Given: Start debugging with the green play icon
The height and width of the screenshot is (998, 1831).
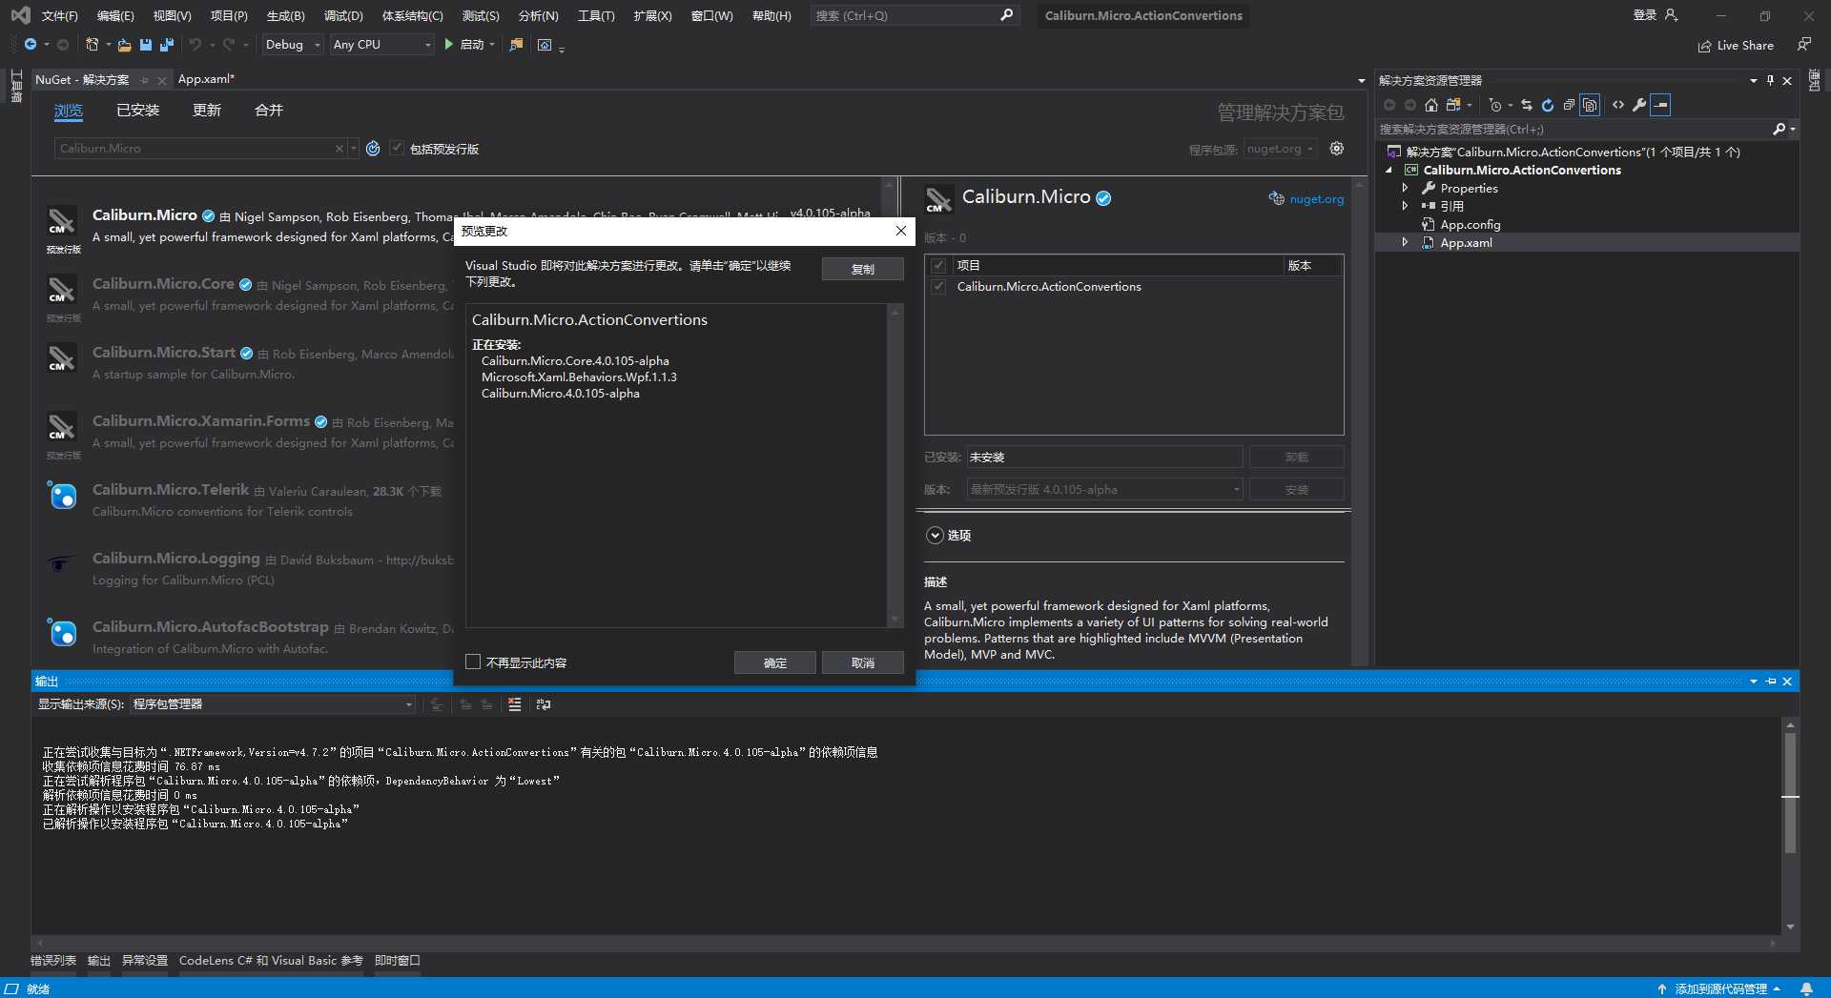Looking at the screenshot, I should [448, 45].
